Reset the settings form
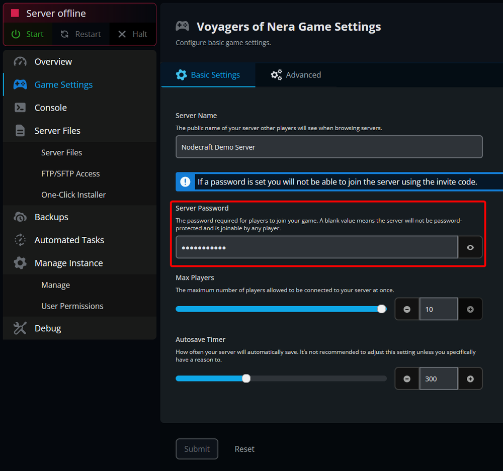This screenshot has width=503, height=471. (244, 449)
